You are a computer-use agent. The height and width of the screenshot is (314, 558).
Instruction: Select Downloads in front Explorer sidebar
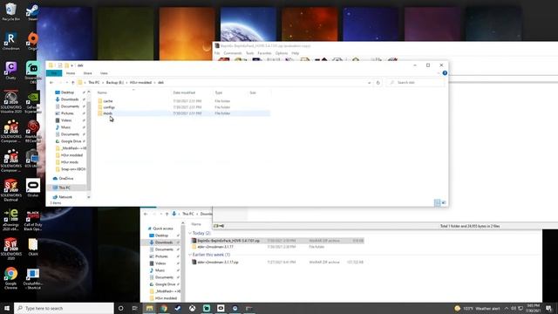click(70, 99)
